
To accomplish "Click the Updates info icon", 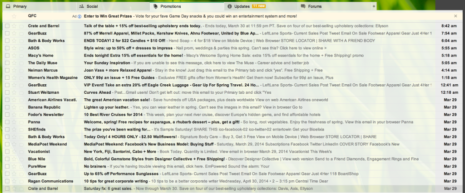I will 229,6.
